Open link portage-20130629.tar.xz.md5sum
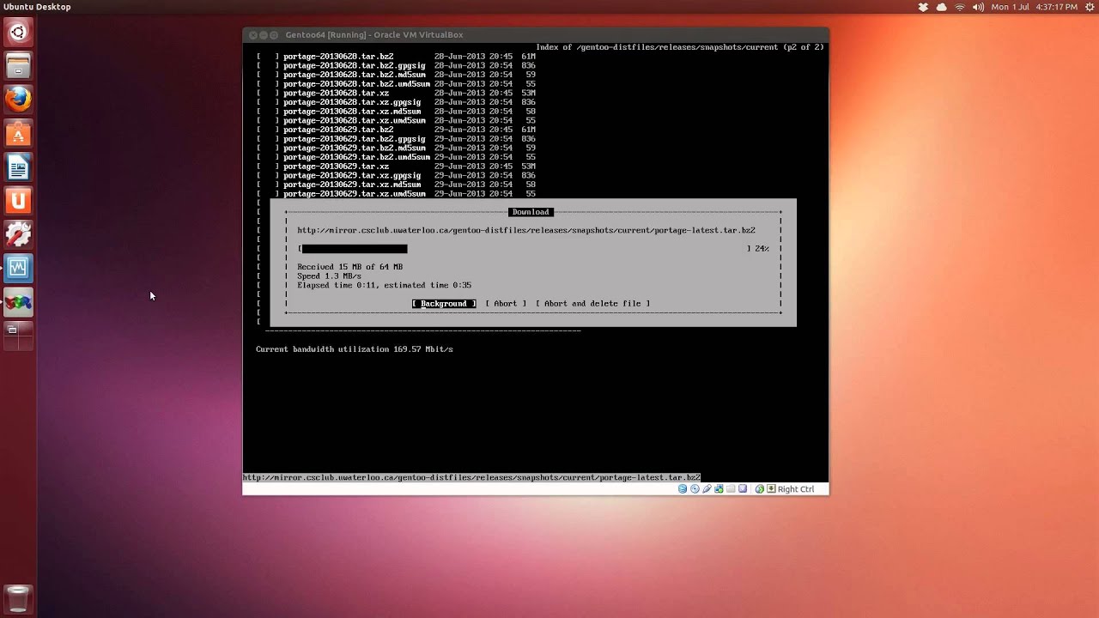This screenshot has width=1099, height=618. coord(352,185)
